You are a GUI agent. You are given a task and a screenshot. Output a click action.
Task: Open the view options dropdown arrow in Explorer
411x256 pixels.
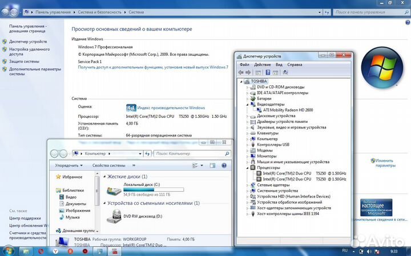pos(202,166)
